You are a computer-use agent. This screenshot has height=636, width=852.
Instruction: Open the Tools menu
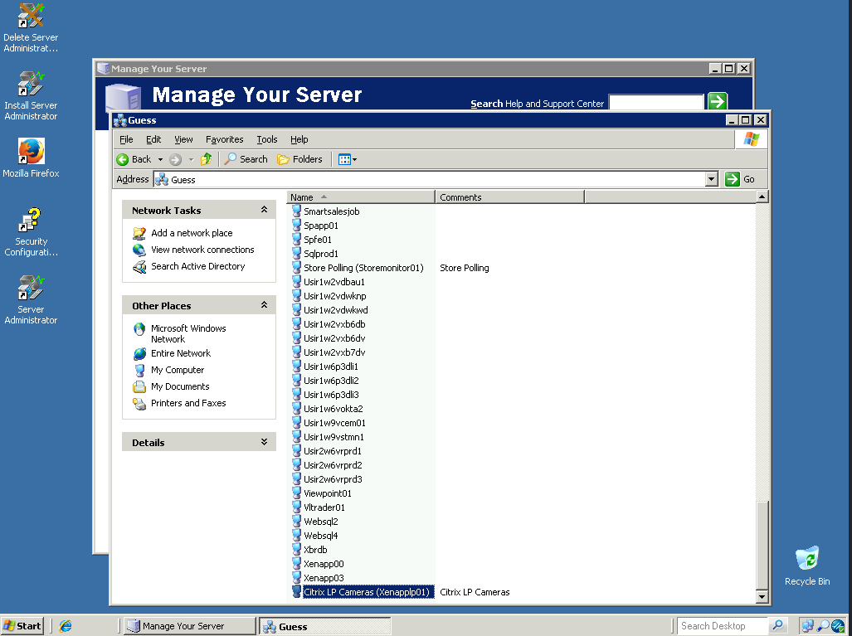[x=267, y=139]
